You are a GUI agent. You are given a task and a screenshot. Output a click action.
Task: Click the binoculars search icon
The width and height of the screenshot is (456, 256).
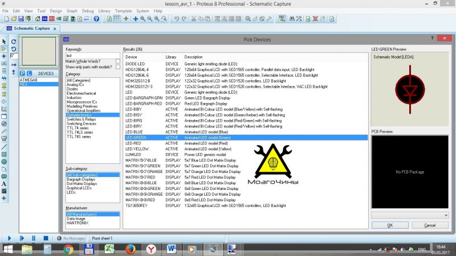292,19
